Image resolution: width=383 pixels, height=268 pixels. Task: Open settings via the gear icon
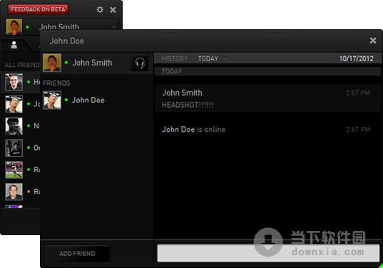(100, 9)
